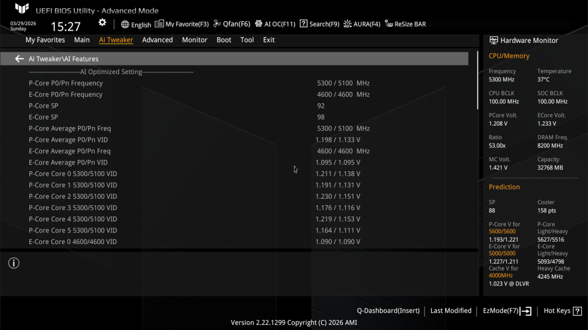Click the 5600/5600 P-Core prediction value
The image size is (588, 330).
(502, 231)
